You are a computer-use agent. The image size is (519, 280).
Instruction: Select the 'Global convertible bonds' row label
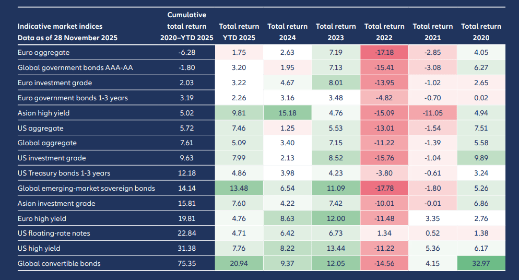pos(59,264)
